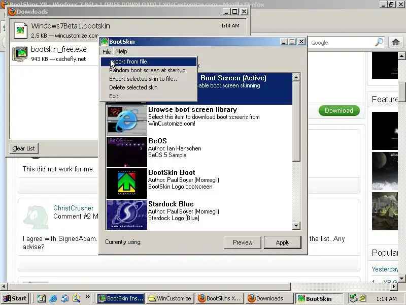Select the Stardock Blue skin thumbnail
The width and height of the screenshot is (406, 305).
click(x=127, y=215)
